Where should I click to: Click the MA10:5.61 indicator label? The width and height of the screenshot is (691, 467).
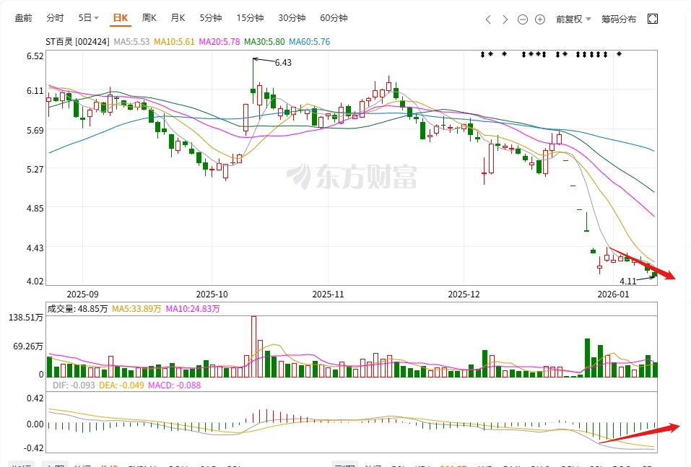click(174, 42)
